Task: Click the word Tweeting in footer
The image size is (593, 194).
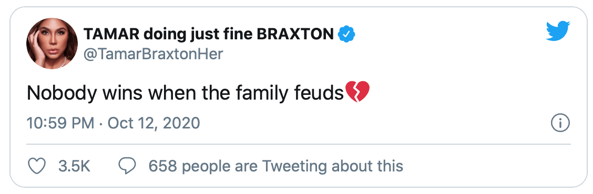Action: (x=294, y=166)
